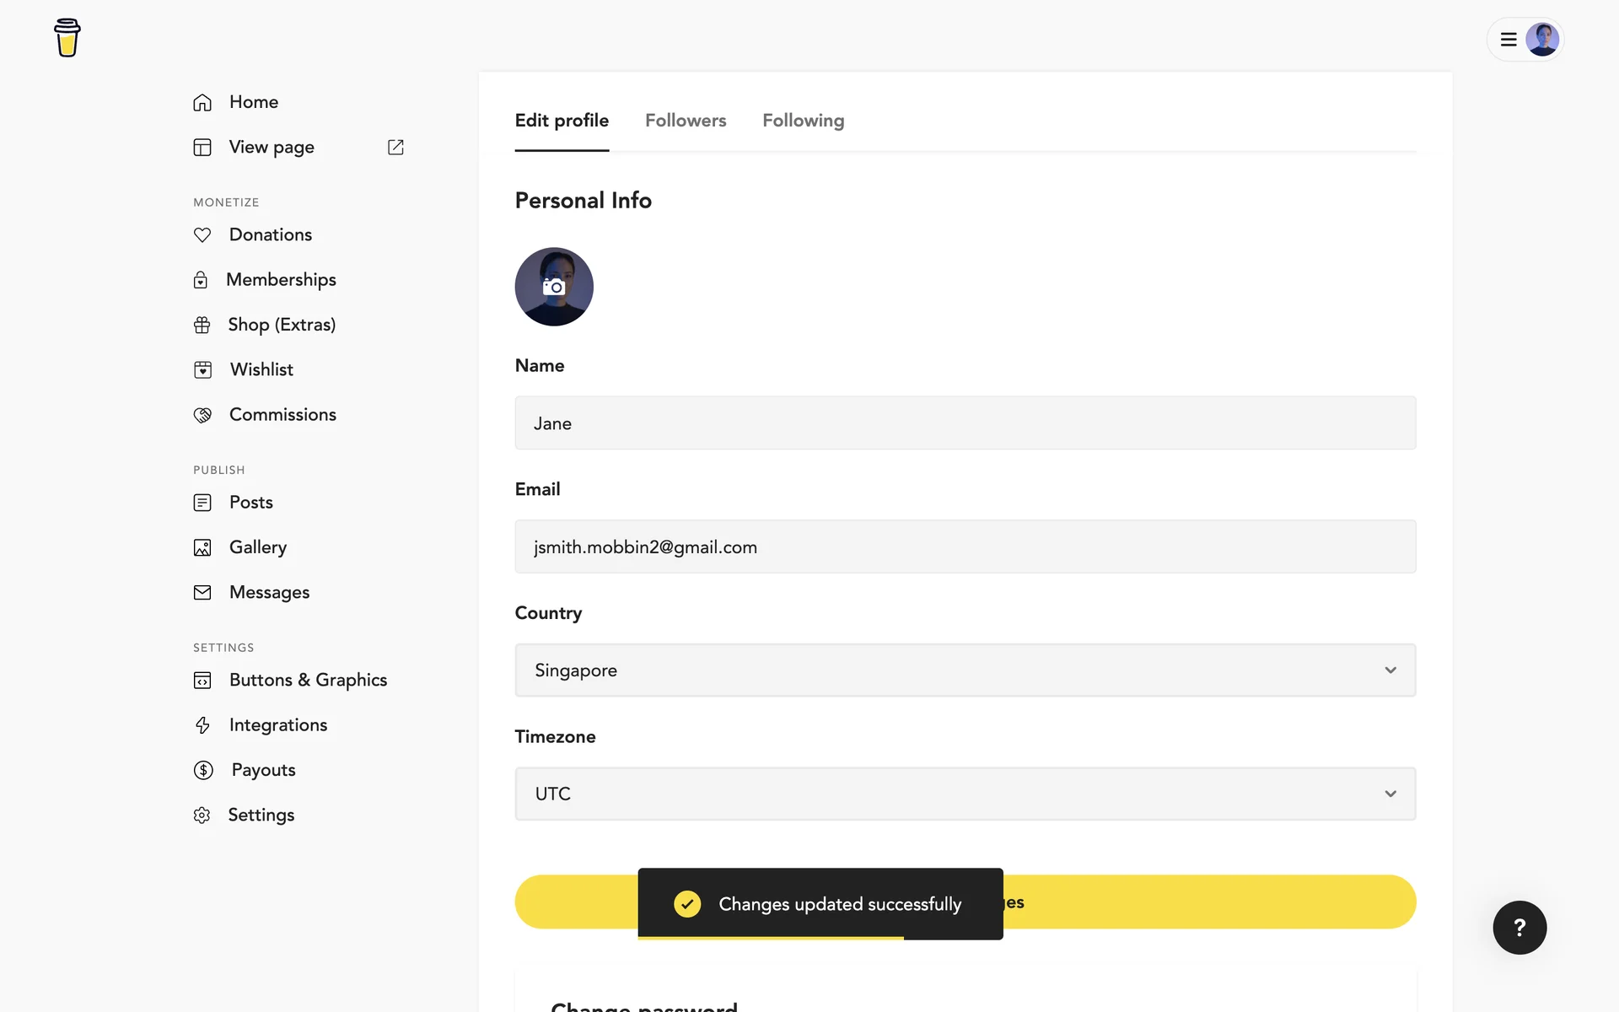Open the hamburger menu at top right
This screenshot has width=1619, height=1012.
click(1509, 40)
